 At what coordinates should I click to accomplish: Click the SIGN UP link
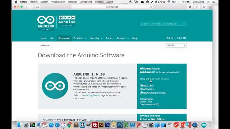point(181,38)
